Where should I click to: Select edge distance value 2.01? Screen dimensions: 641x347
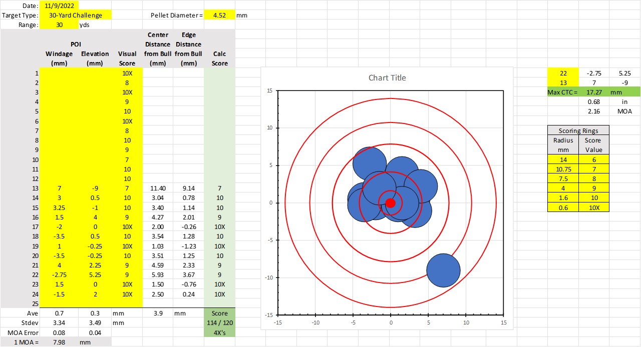coord(189,217)
